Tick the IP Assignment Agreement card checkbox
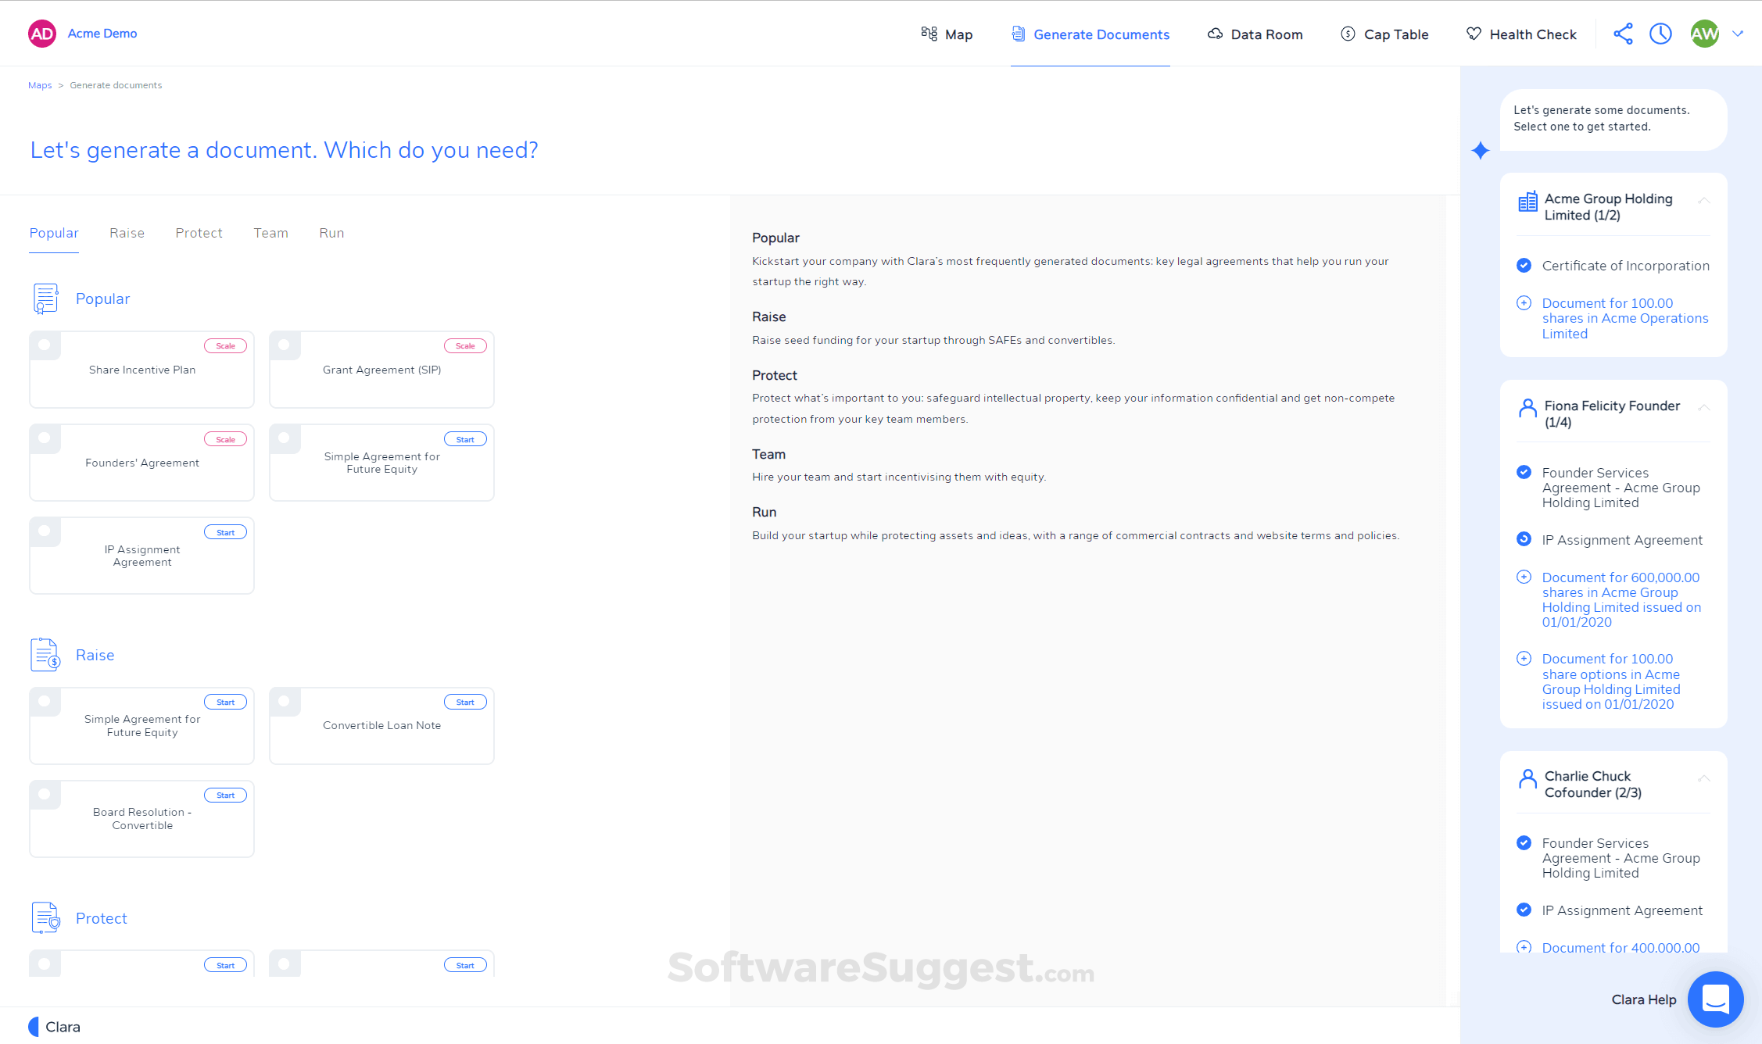Viewport: 1762px width, 1044px height. pos(45,531)
